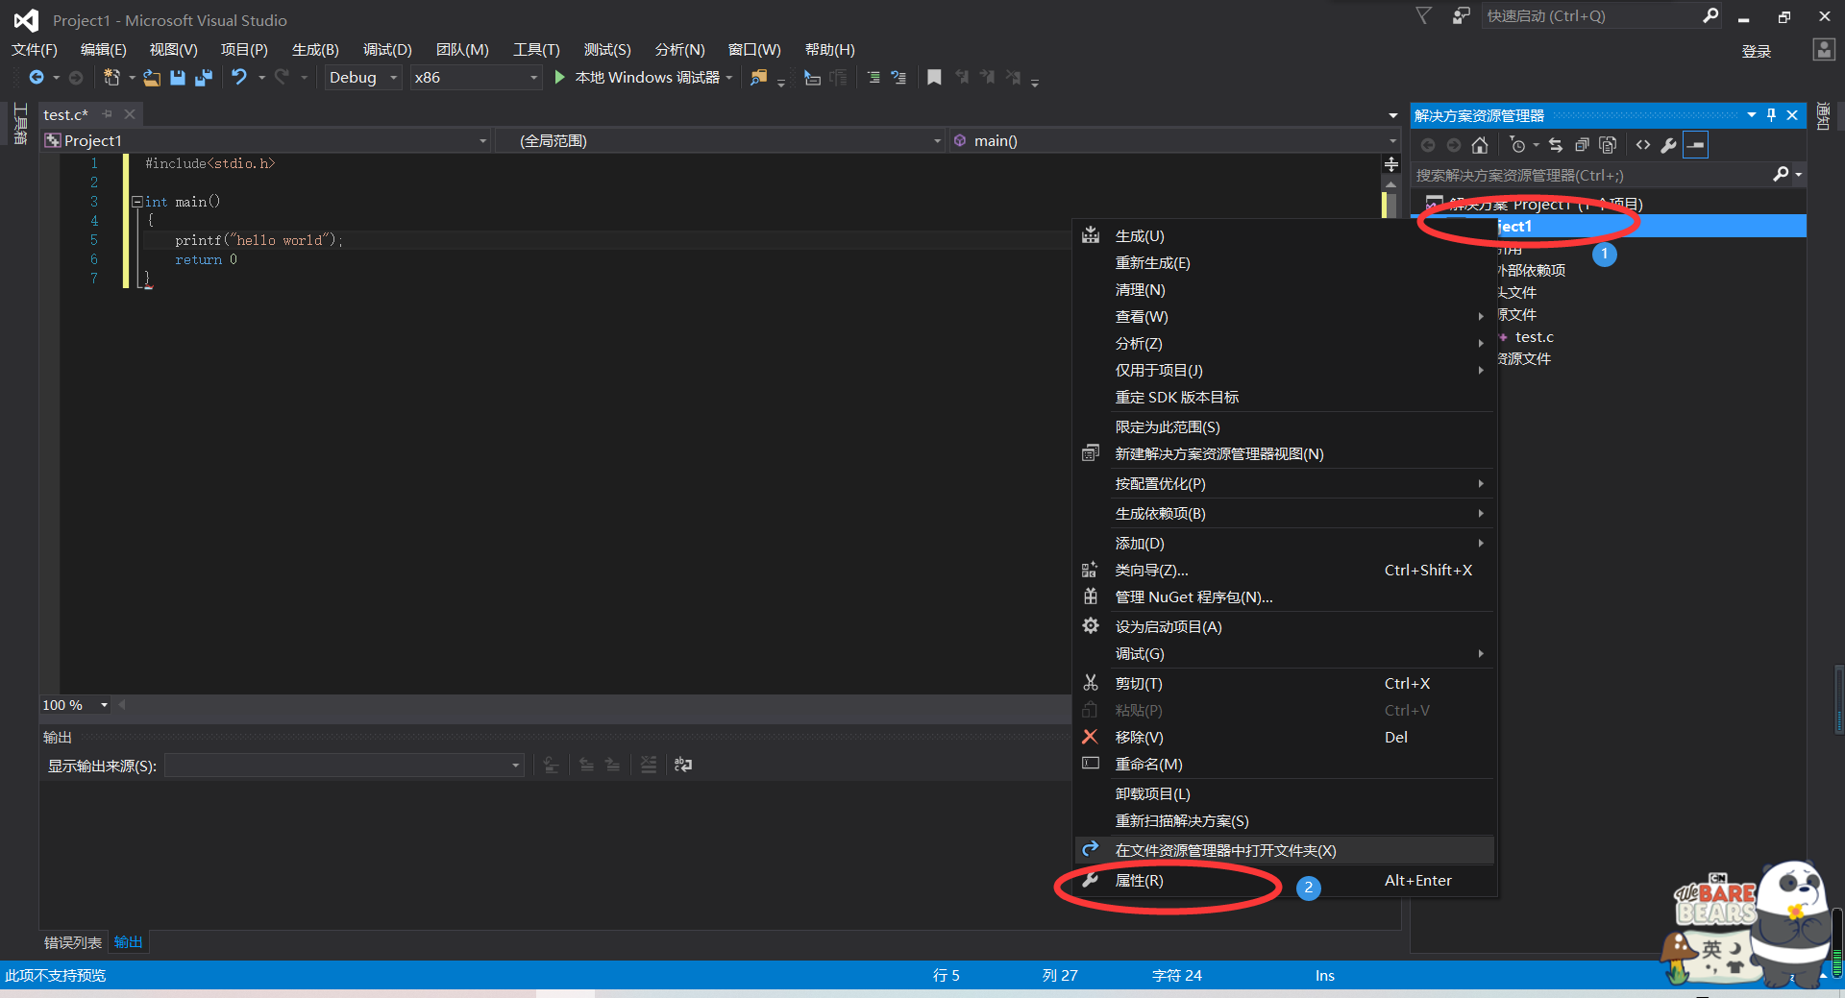Select 在文件资源管理器中打开文件夹(X)

pos(1285,851)
